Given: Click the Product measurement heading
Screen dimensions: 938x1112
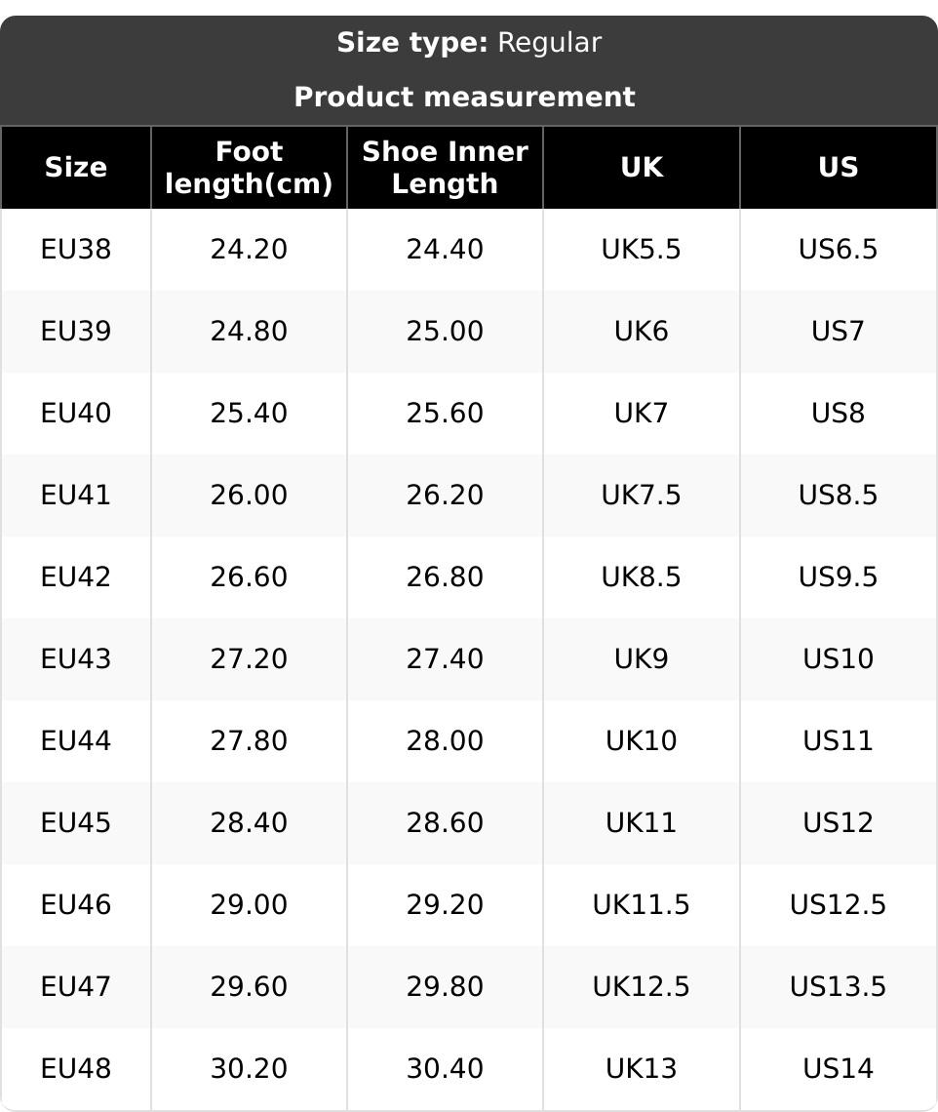Looking at the screenshot, I should [x=464, y=98].
